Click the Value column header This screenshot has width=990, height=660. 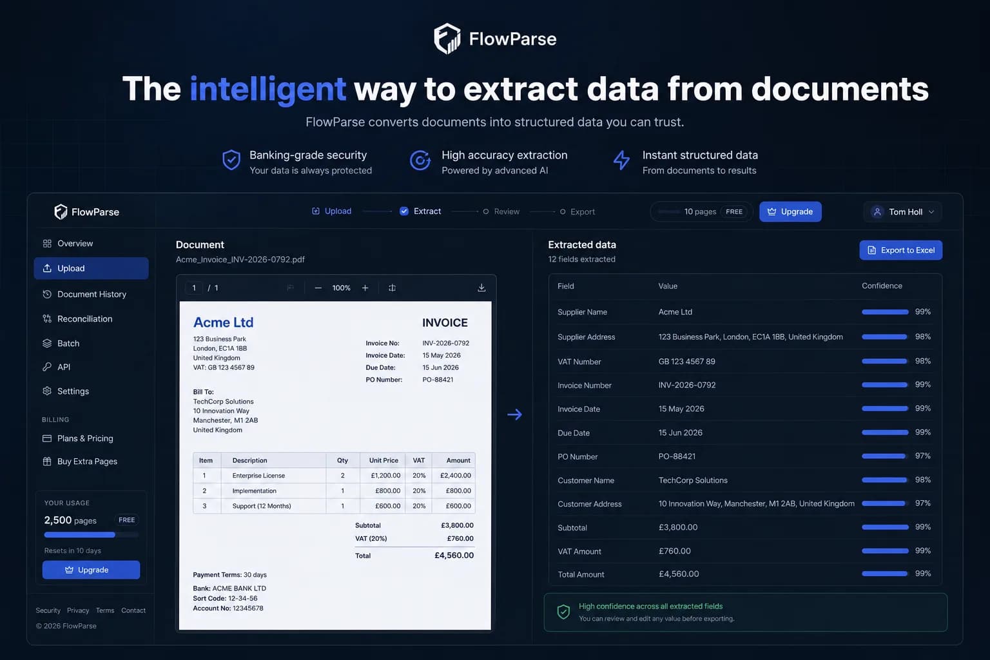tap(668, 286)
